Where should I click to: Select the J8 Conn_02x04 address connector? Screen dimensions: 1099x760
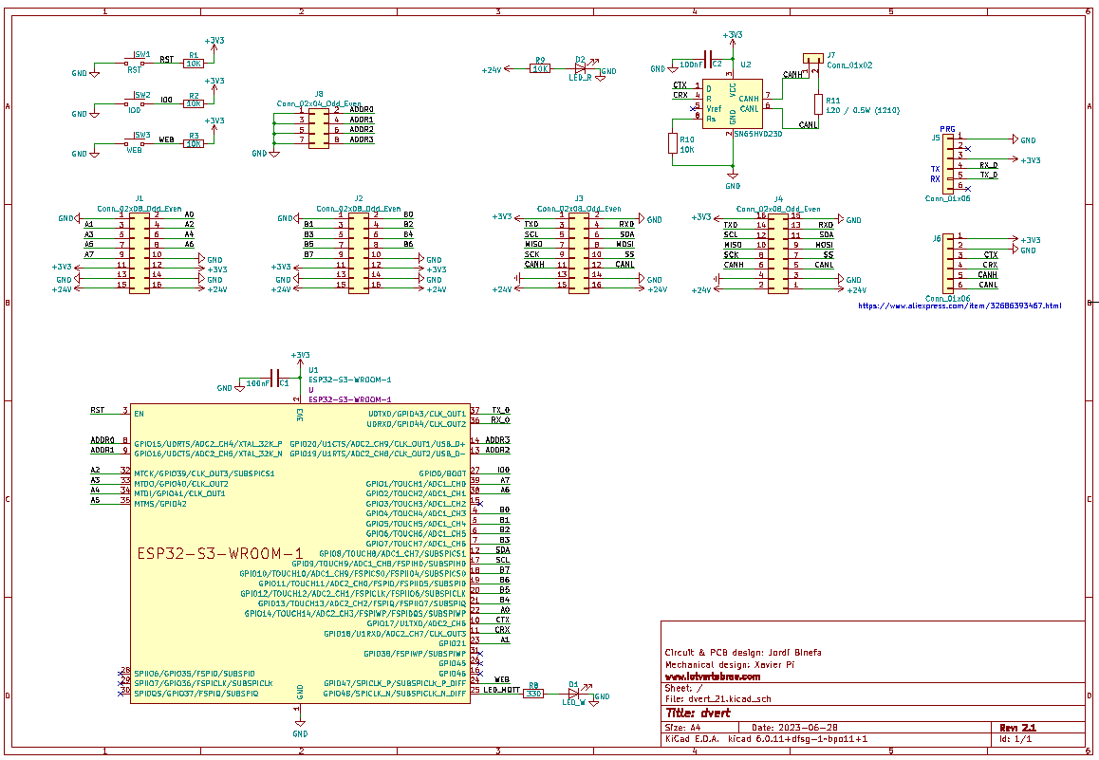pyautogui.click(x=318, y=127)
